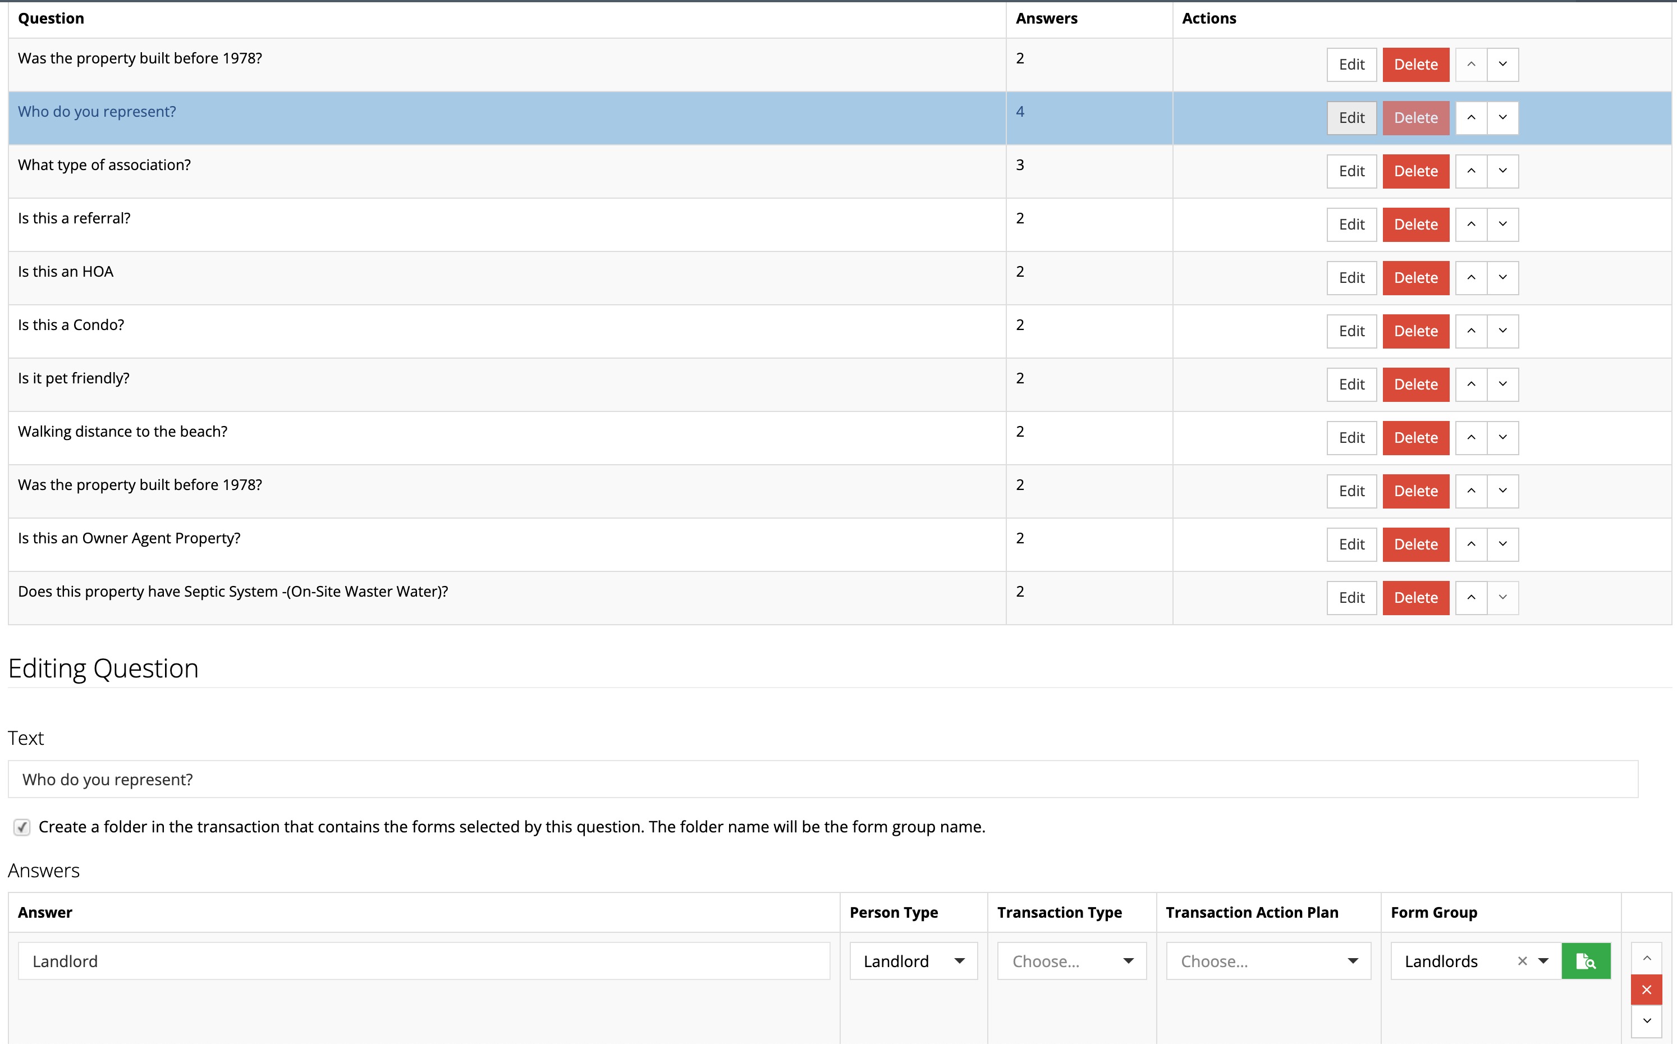
Task: Delete 'Is this an Owner Agent Property?' question
Action: click(x=1415, y=545)
